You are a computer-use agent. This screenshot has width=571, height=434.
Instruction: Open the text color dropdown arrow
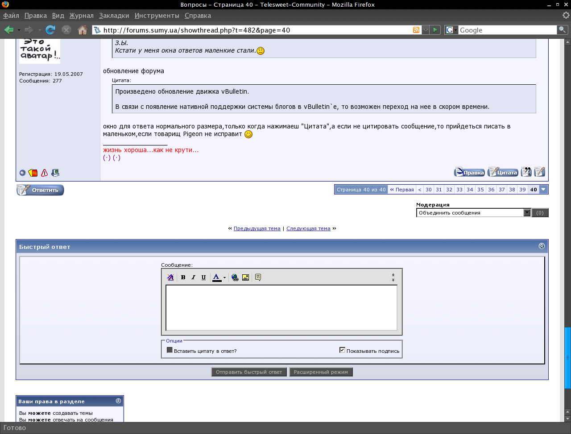[224, 277]
